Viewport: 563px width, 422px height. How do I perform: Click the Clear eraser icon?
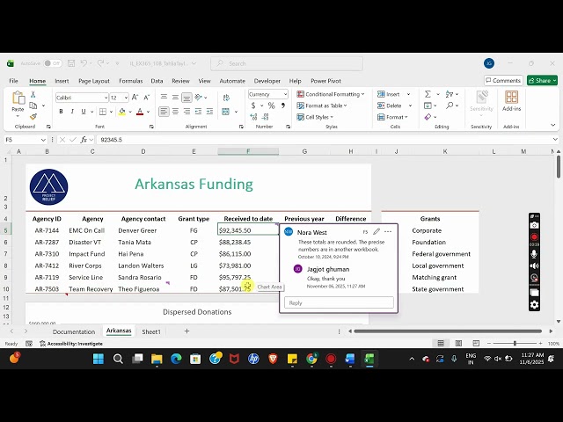[428, 117]
